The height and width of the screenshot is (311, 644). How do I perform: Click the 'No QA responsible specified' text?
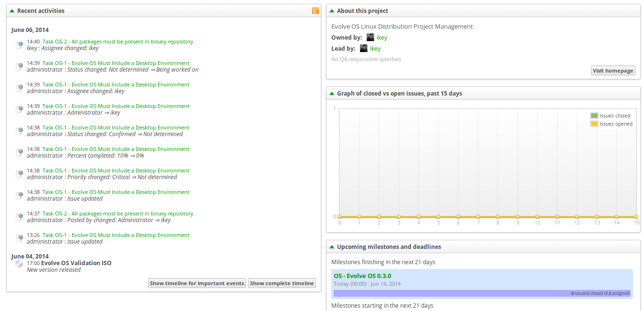coord(366,59)
